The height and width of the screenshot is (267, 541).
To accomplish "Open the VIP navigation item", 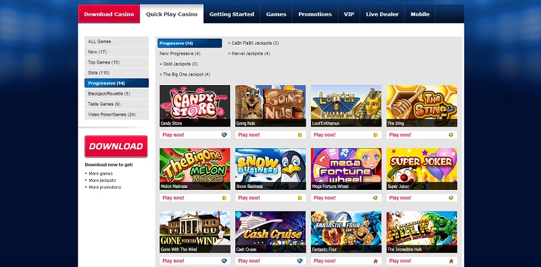I will pos(349,14).
